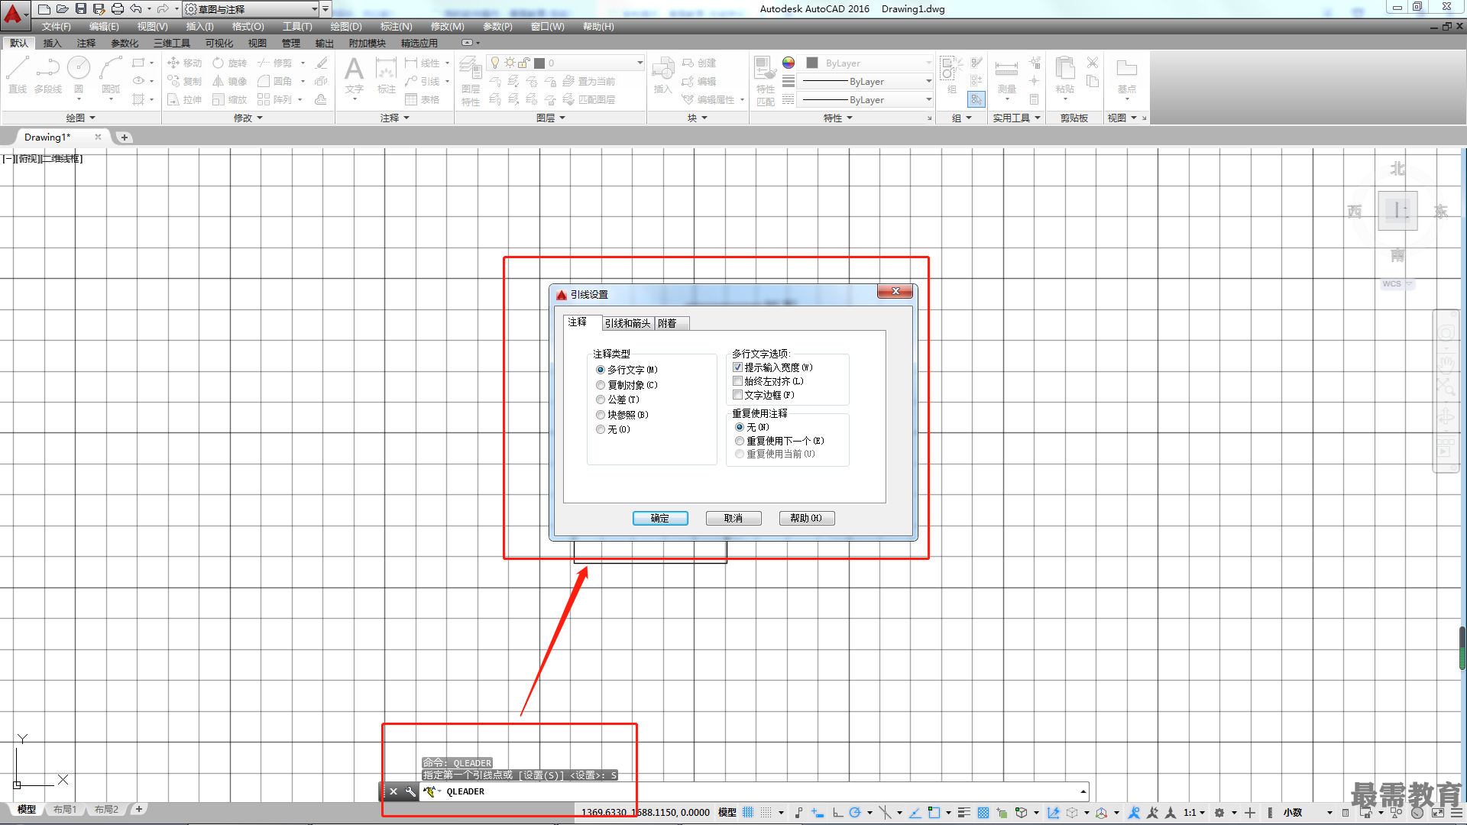1467x825 pixels.
Task: Click the Copy (复制) tool
Action: coord(184,81)
